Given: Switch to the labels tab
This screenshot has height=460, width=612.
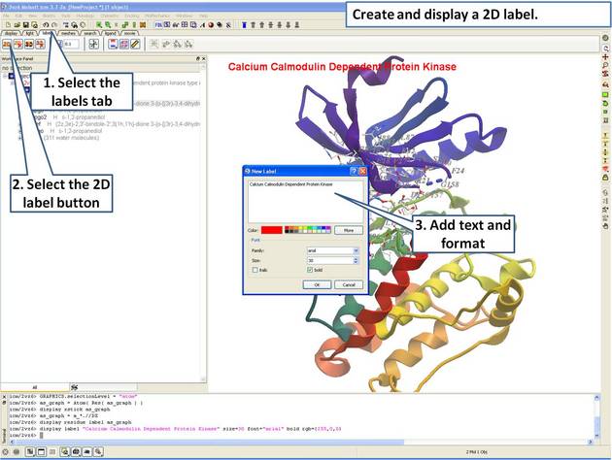Looking at the screenshot, I should click(x=48, y=33).
